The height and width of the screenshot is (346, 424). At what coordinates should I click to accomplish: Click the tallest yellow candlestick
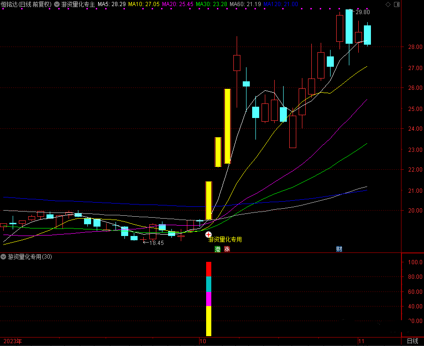tap(227, 126)
